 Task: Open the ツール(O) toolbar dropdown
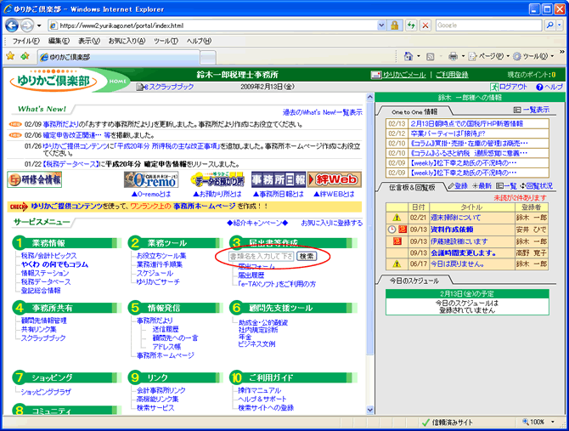(533, 56)
